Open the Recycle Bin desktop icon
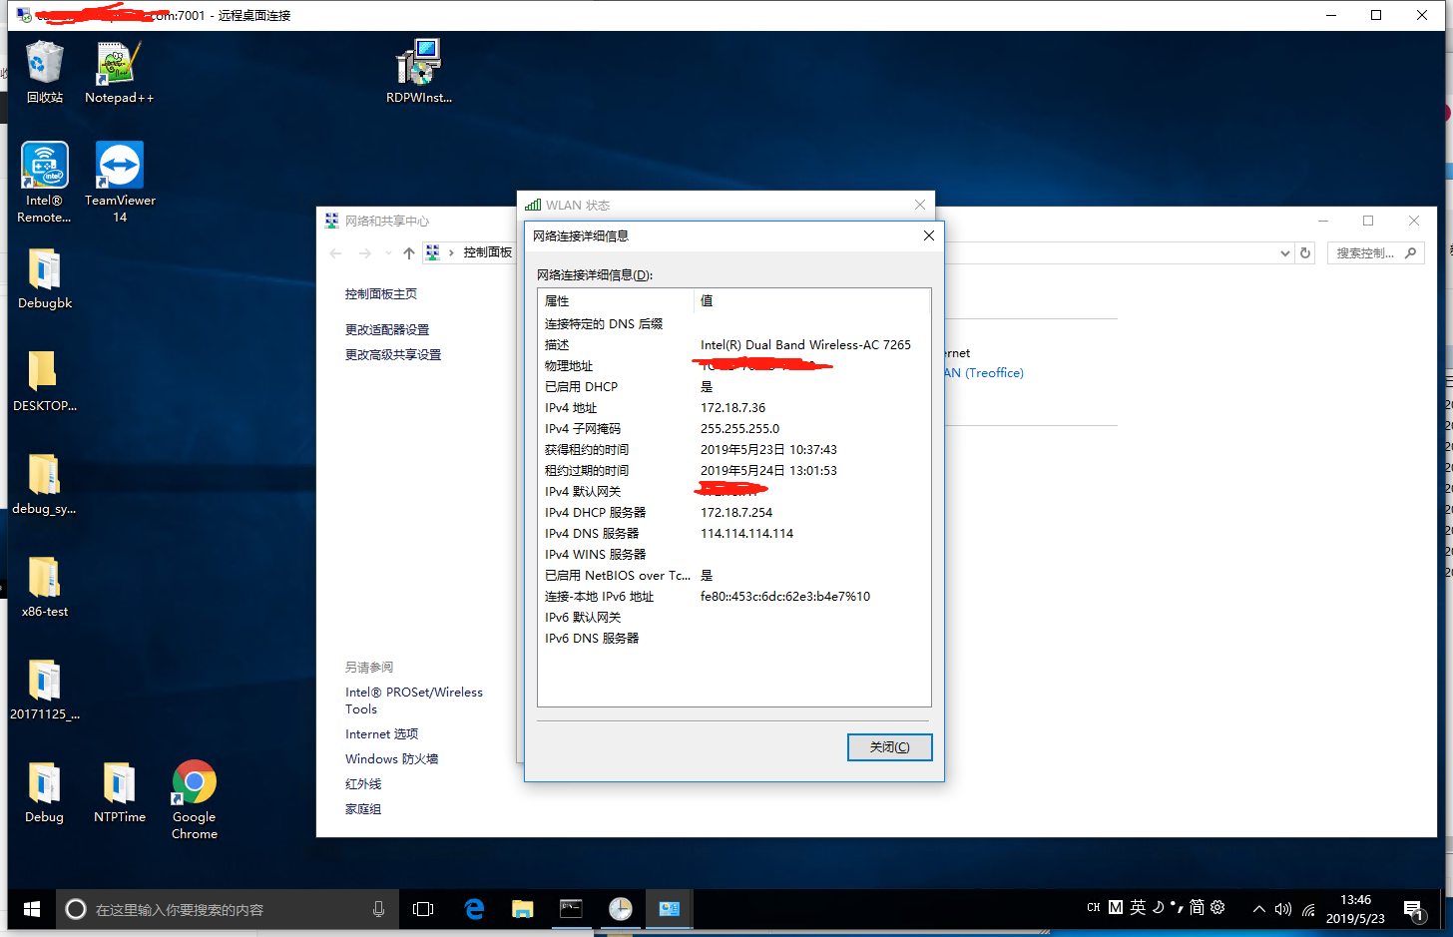Screen dimensions: 1453x937 tap(45, 72)
